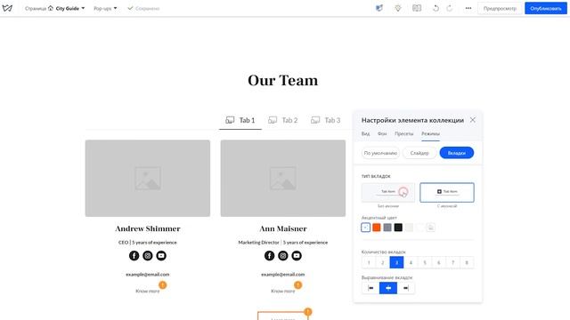Screen dimensions: 570x320
Task: Click Andrew Shimmer's Instagram icon
Action: (148, 256)
